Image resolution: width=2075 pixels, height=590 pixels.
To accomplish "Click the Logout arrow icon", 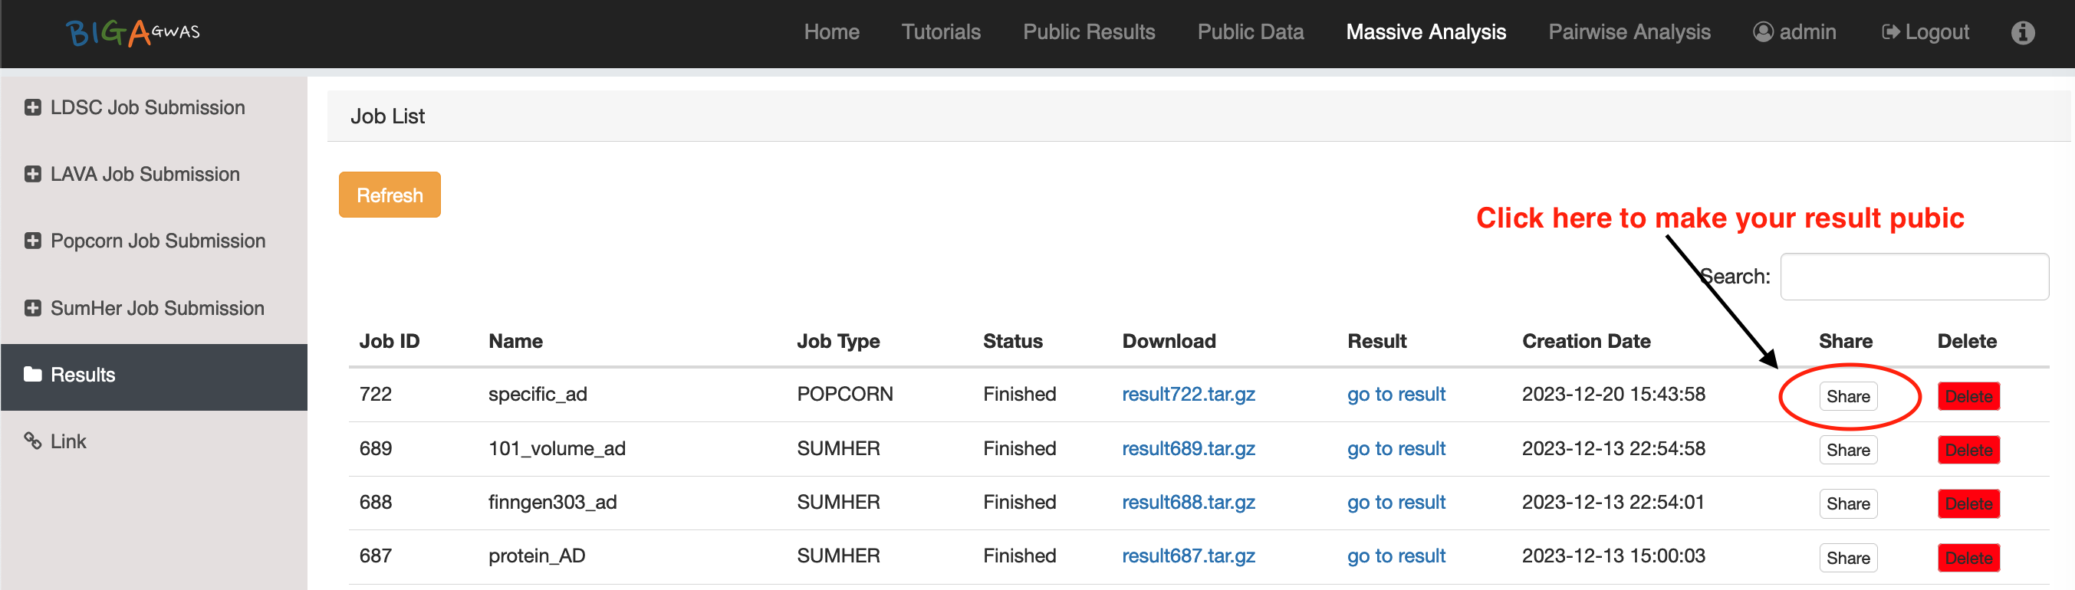I will [1889, 32].
